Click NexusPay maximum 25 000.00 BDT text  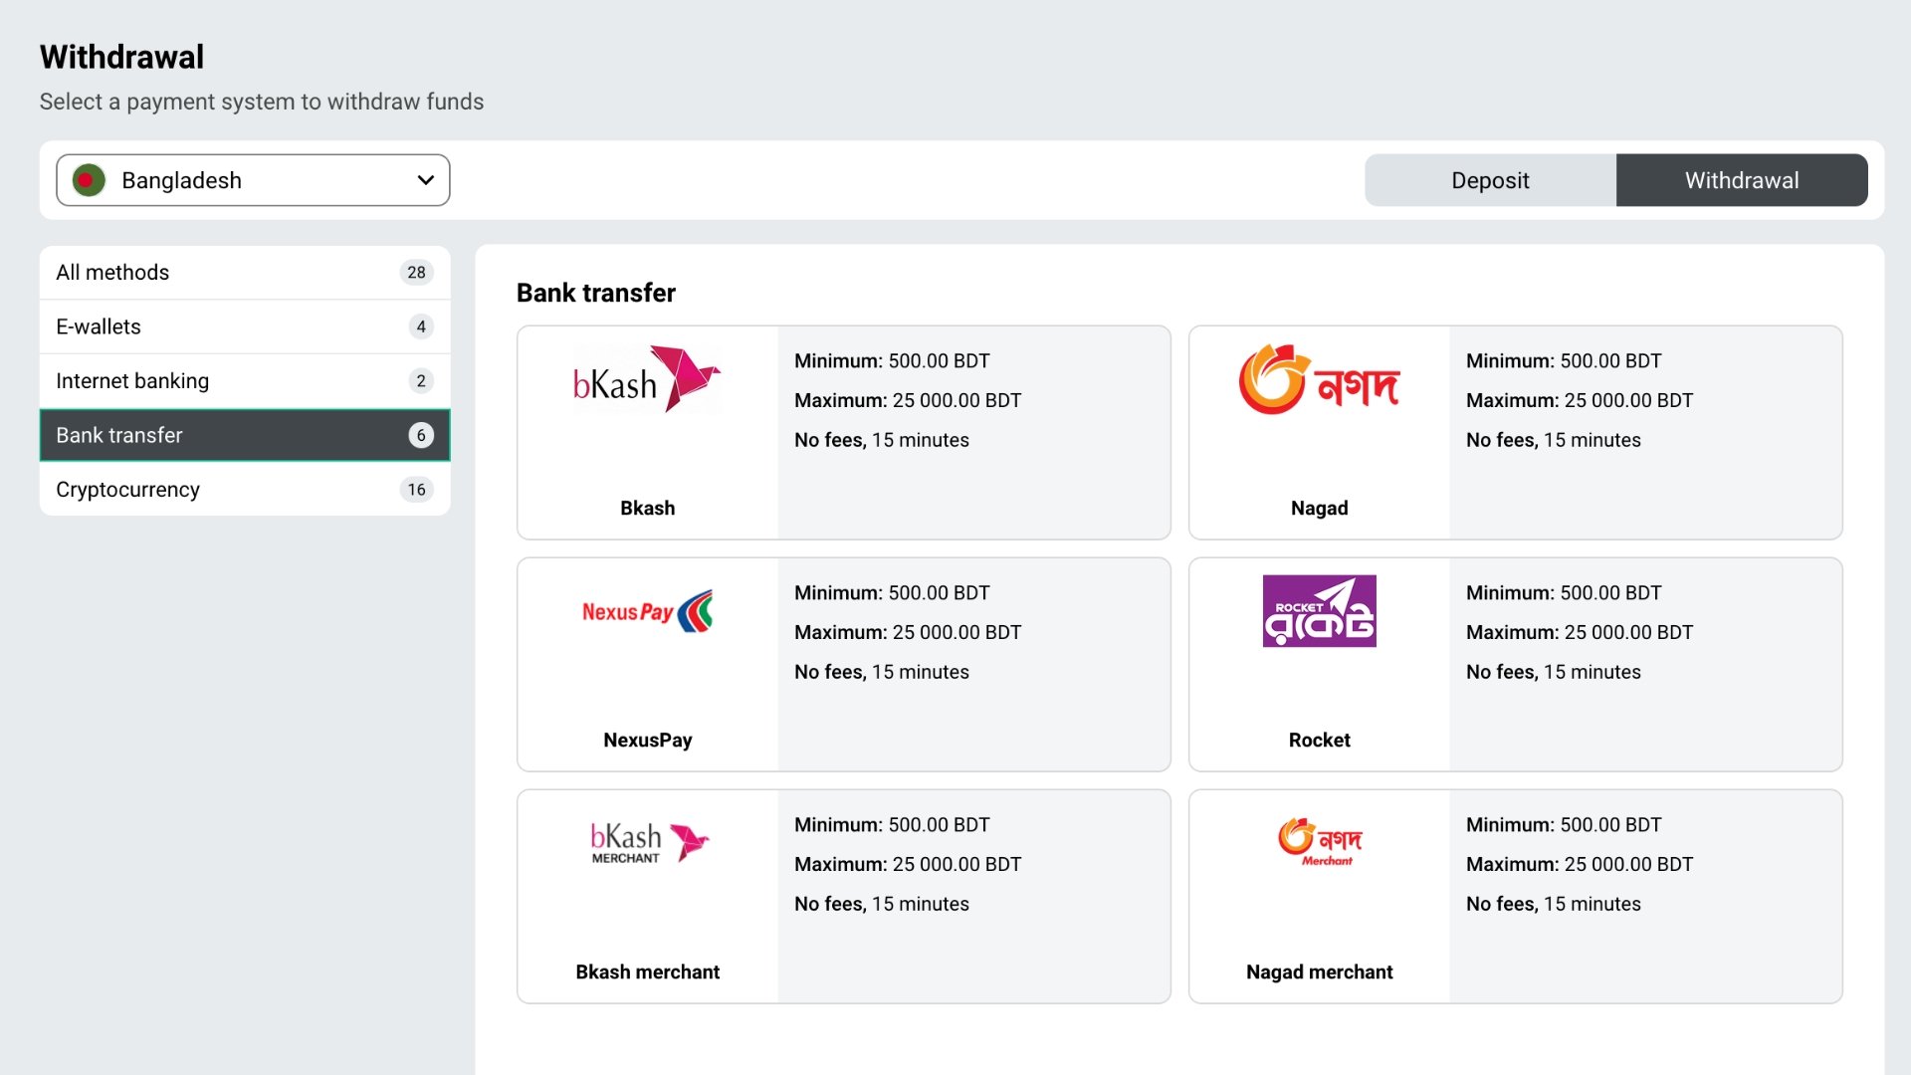[x=908, y=633]
